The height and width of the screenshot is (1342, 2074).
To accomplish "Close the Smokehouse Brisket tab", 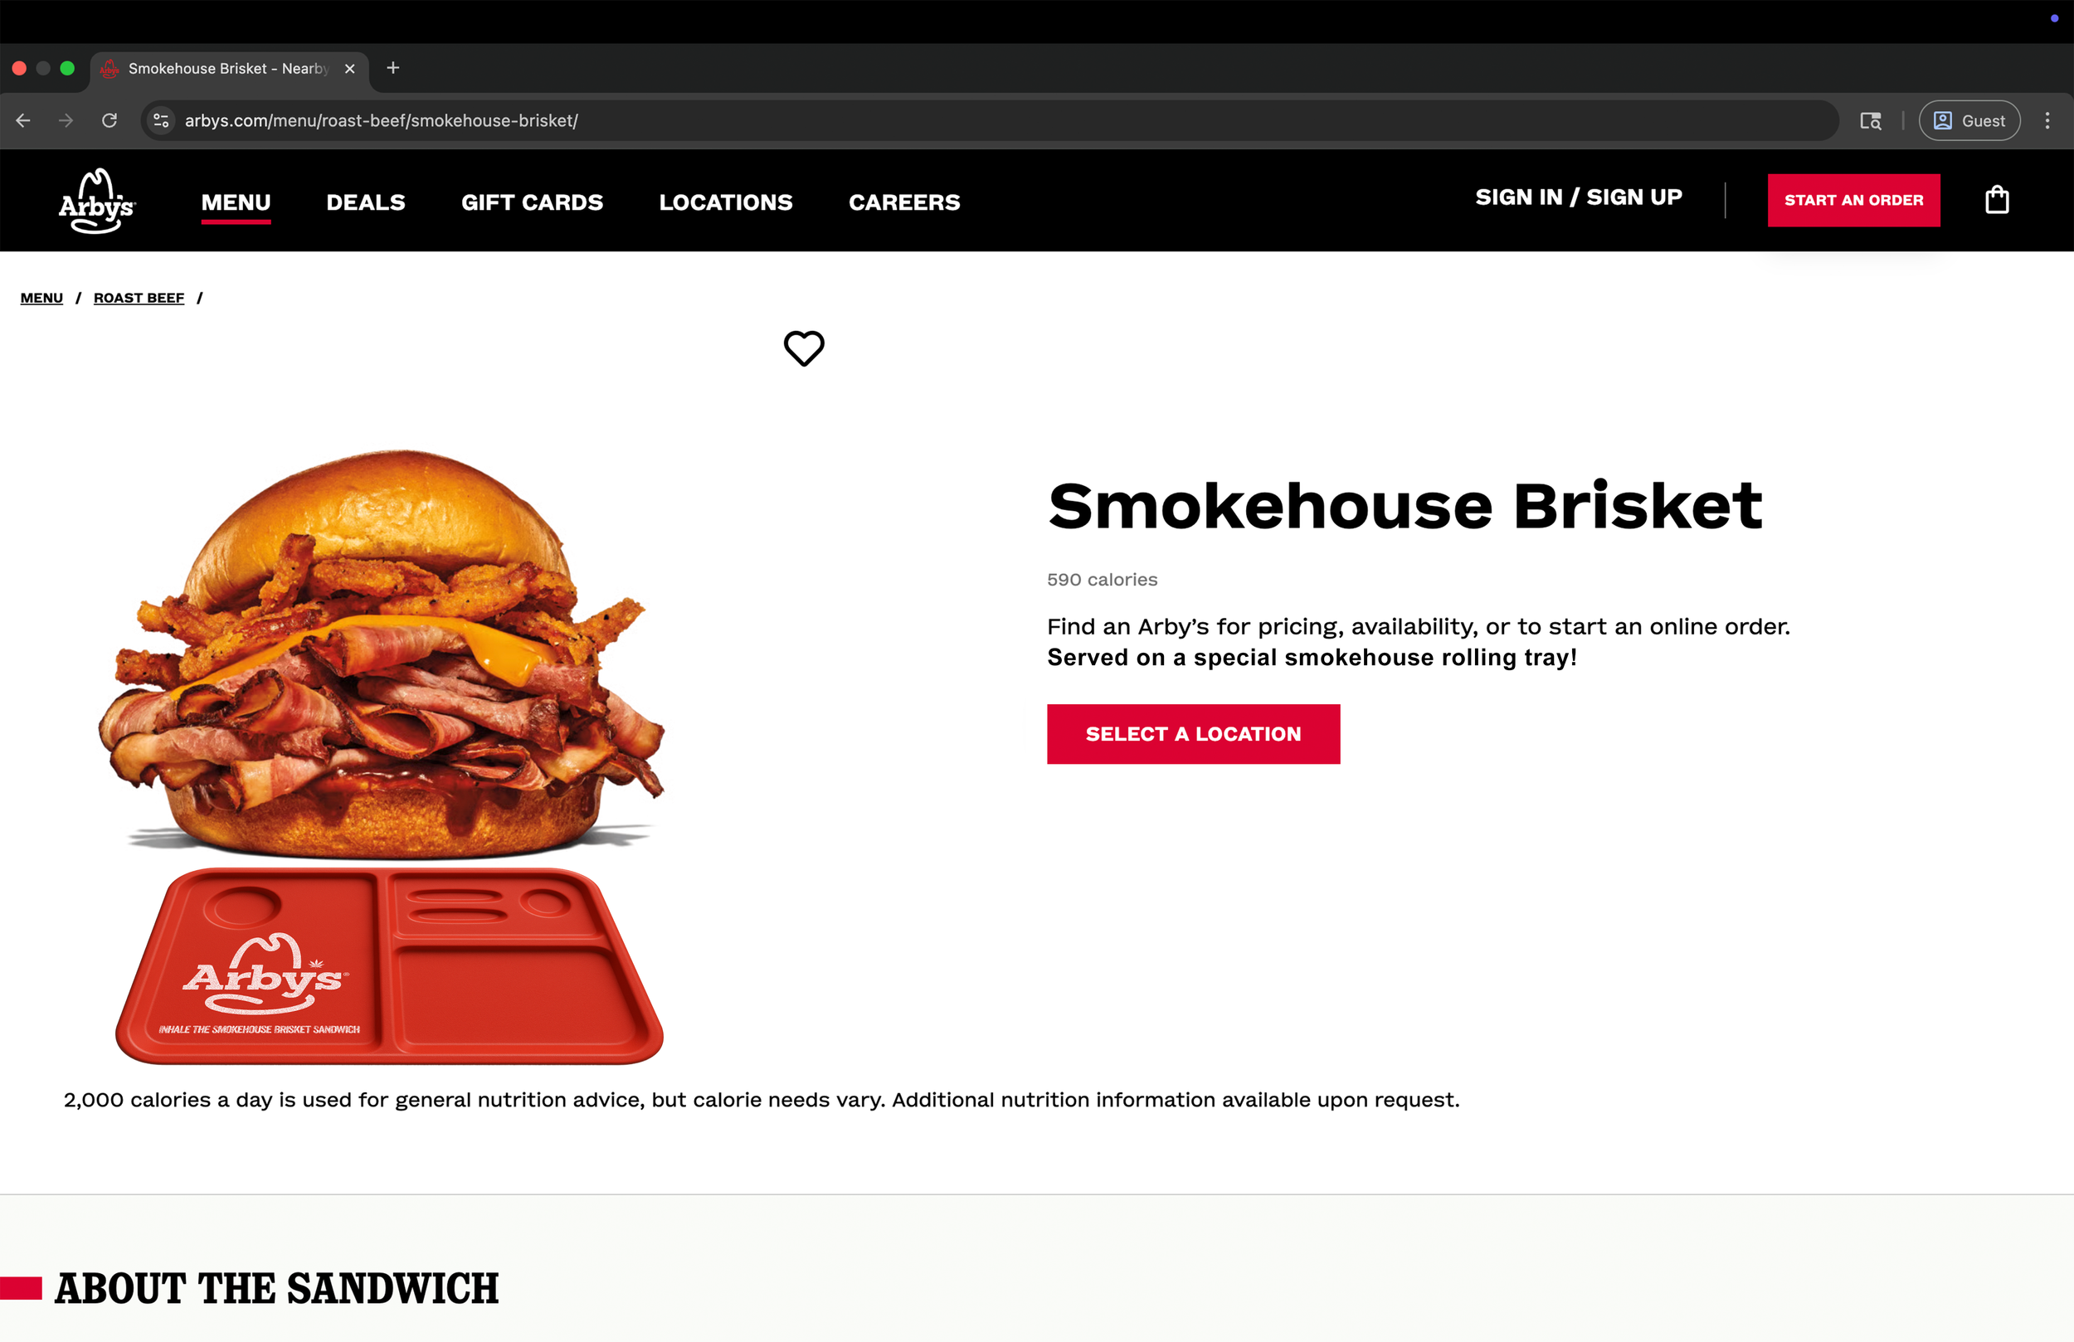I will pos(349,68).
